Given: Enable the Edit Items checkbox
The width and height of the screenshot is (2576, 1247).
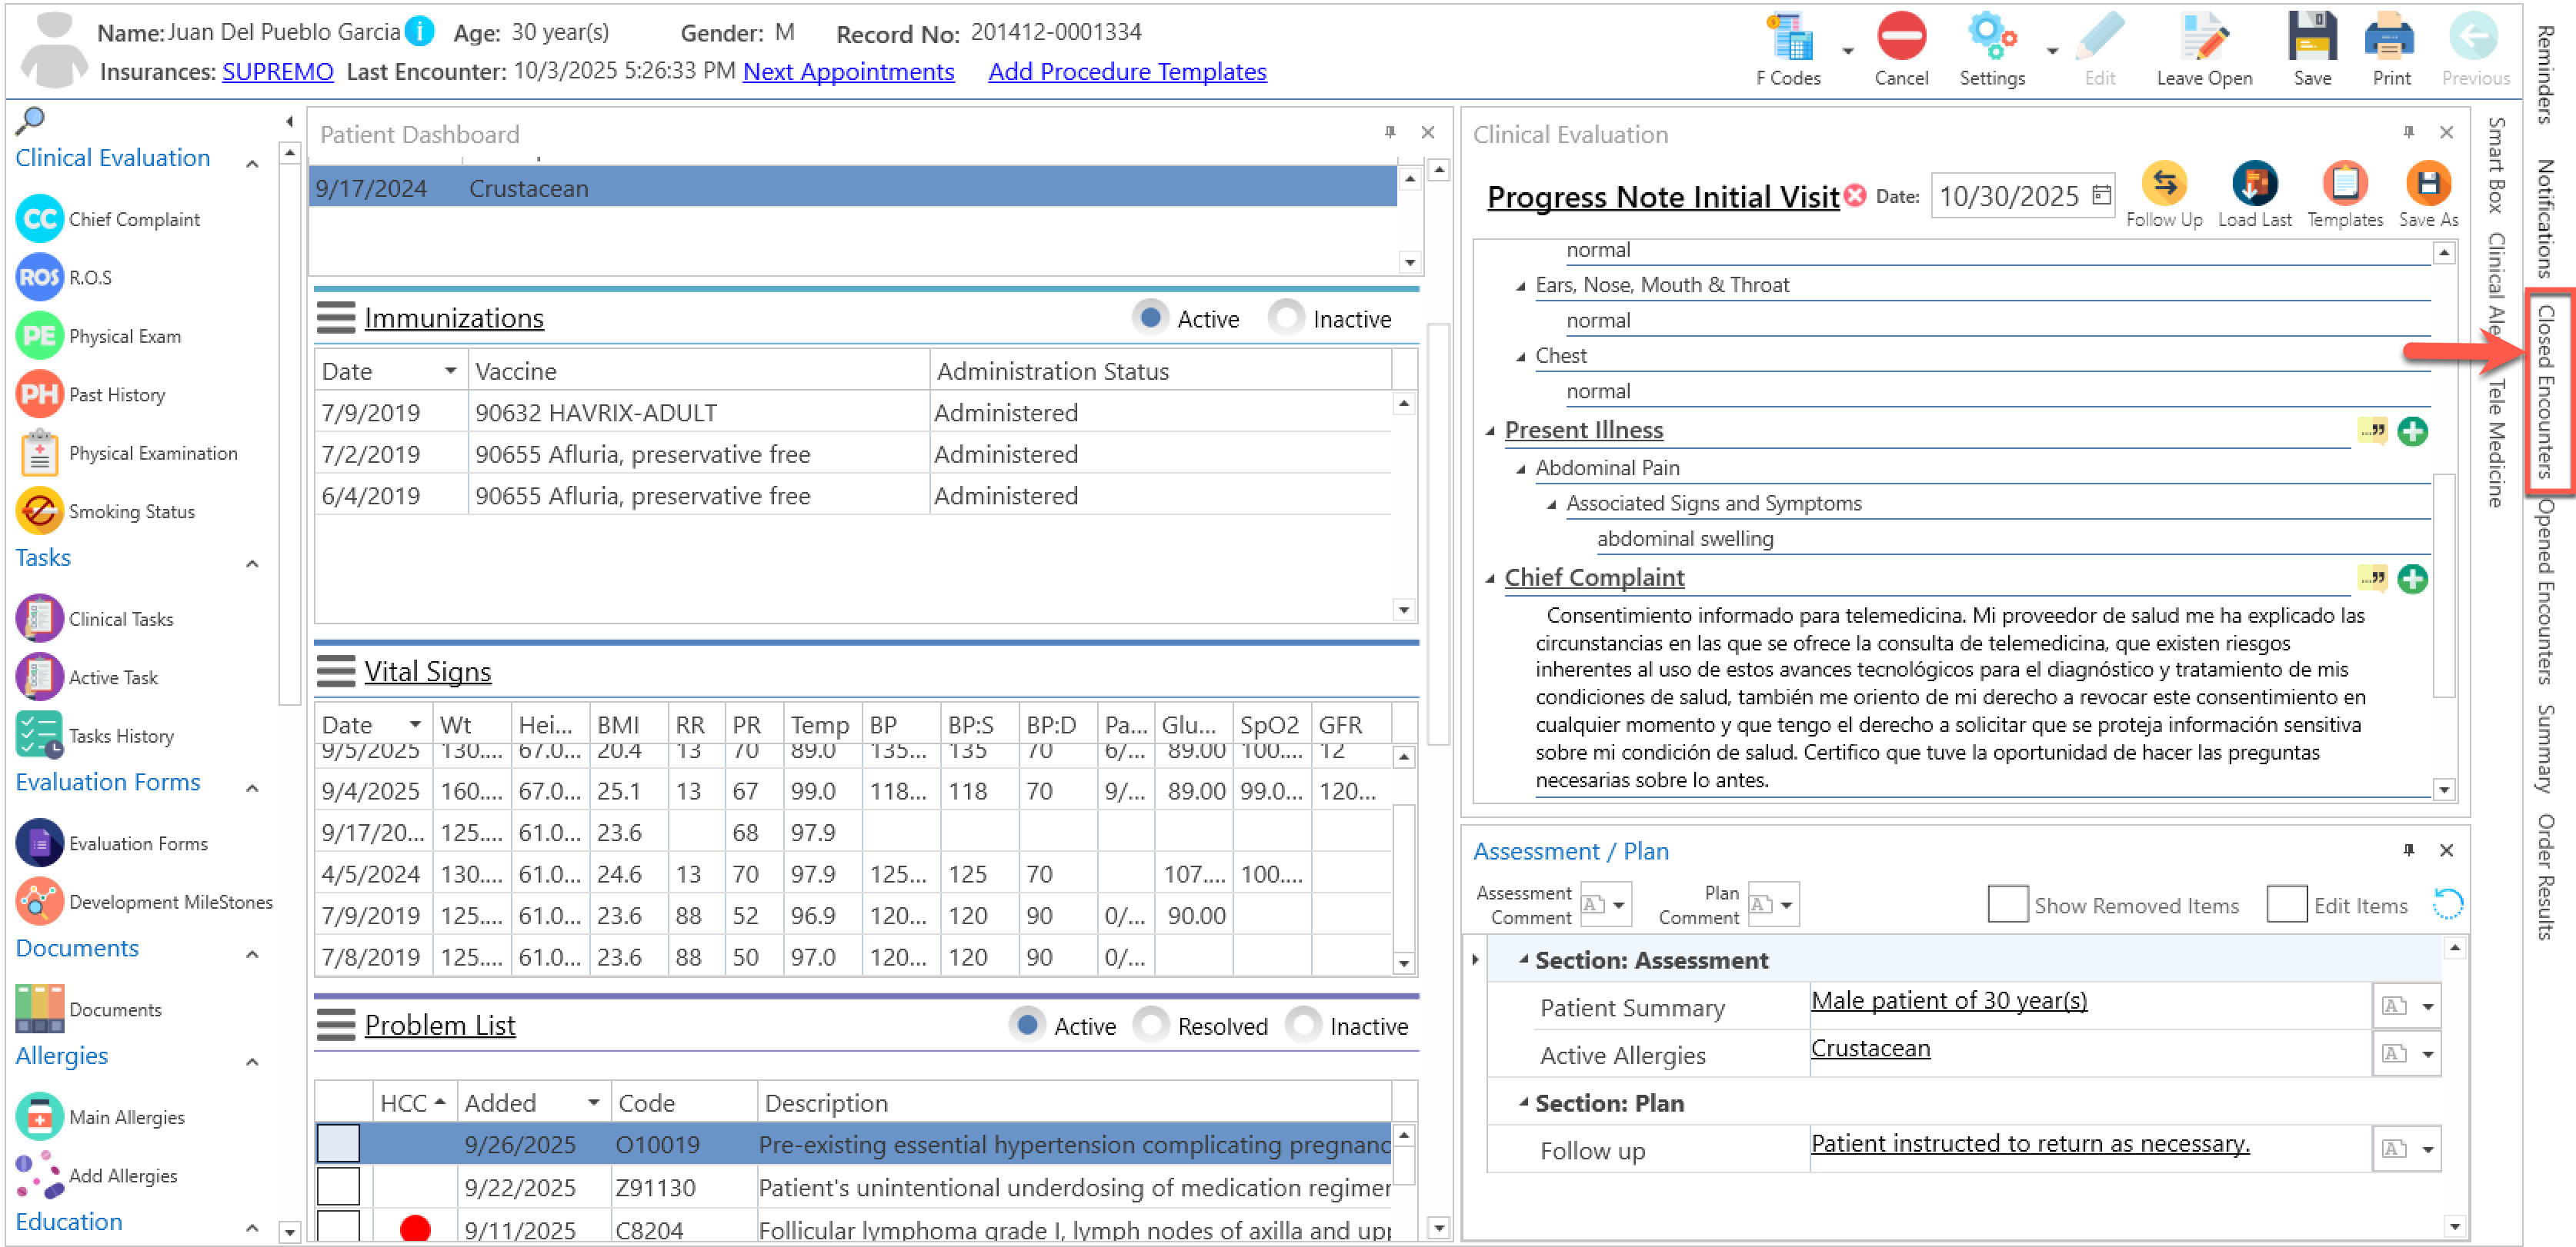Looking at the screenshot, I should tap(2286, 904).
